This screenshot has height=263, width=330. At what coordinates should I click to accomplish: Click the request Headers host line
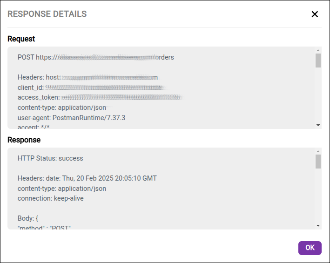point(88,77)
